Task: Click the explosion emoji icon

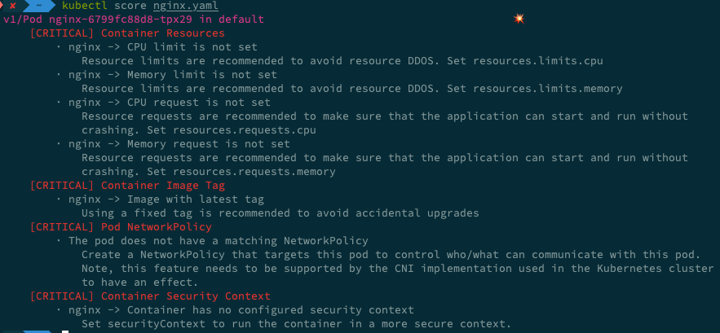Action: [519, 18]
